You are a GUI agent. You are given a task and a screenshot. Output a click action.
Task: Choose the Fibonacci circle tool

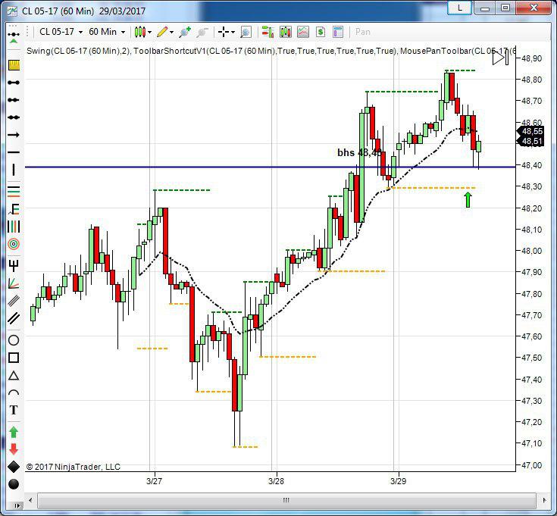click(x=14, y=245)
